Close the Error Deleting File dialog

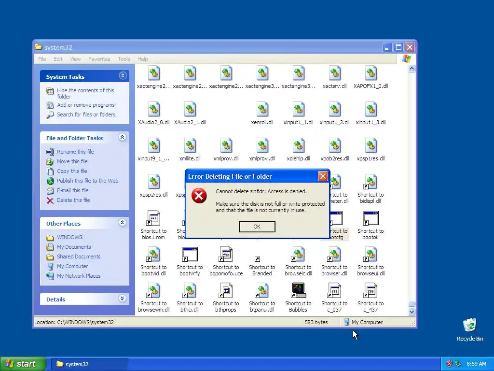pos(323,176)
